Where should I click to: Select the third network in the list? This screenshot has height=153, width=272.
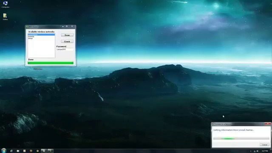[x=41, y=38]
